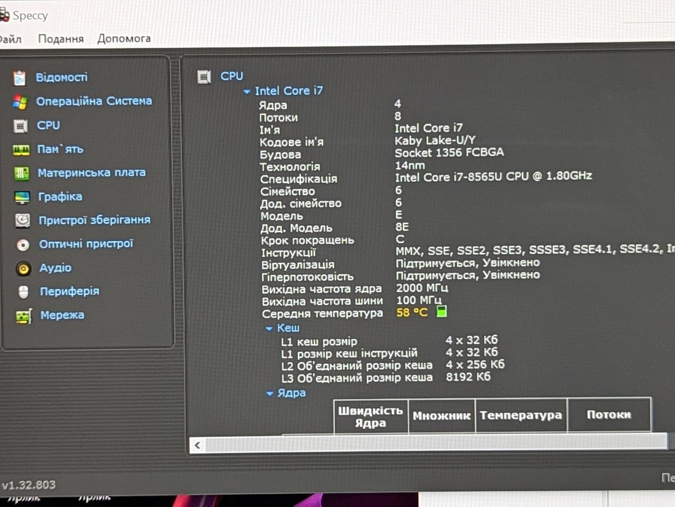The image size is (675, 507).
Task: Select the CPU section in sidebar
Action: coord(49,125)
